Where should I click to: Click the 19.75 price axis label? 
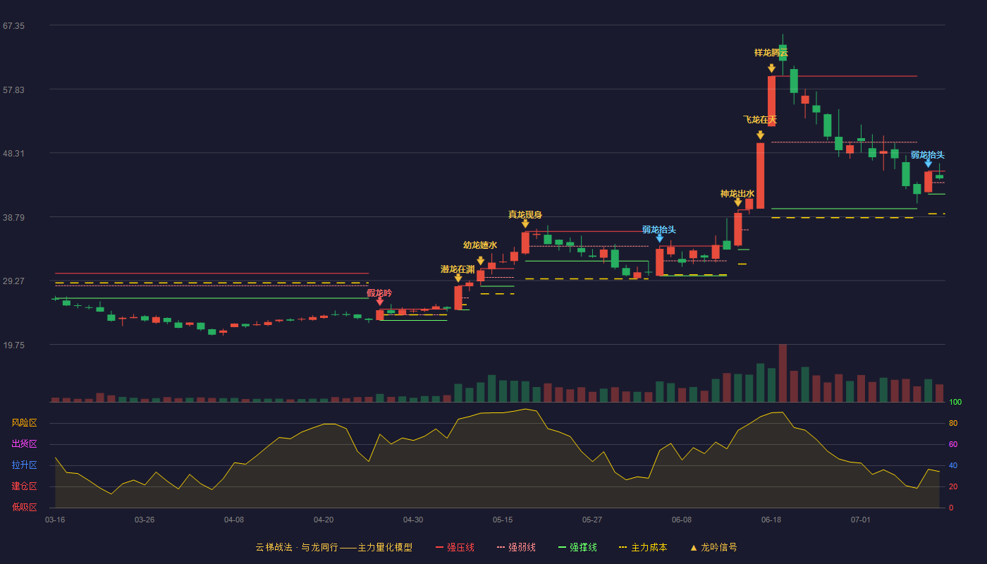pyautogui.click(x=13, y=345)
